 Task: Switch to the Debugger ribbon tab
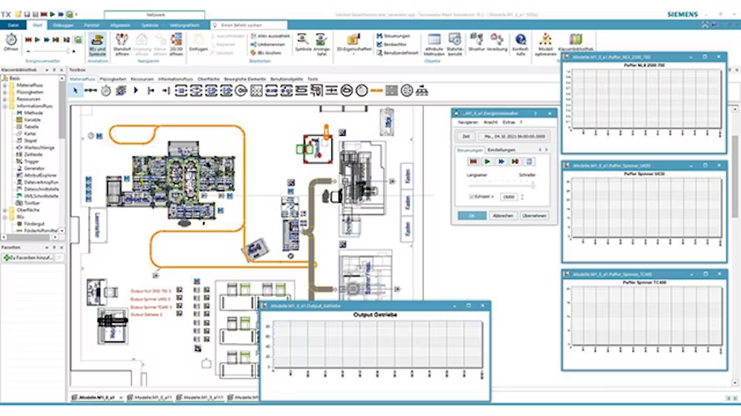[63, 26]
